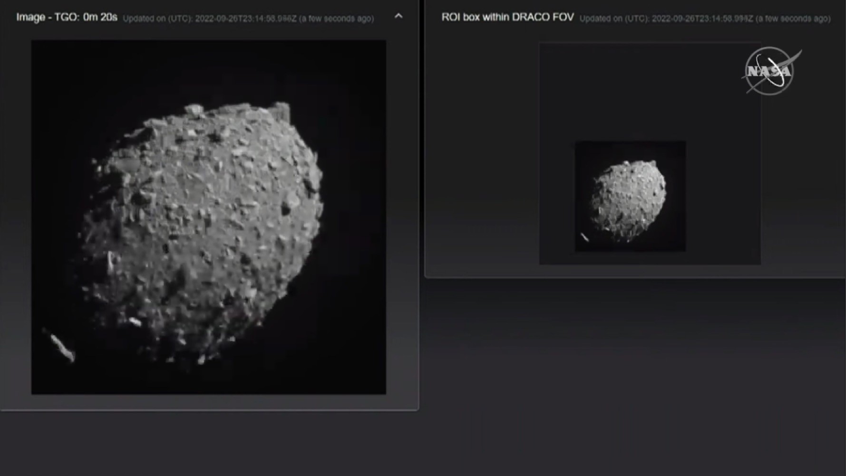Click the tiny bright fragment inside ROI box
This screenshot has height=476, width=846.
pos(584,237)
